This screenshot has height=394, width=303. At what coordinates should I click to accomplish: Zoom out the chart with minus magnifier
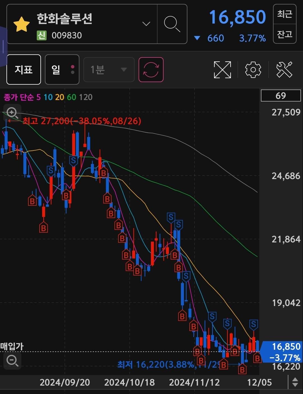tap(12, 360)
